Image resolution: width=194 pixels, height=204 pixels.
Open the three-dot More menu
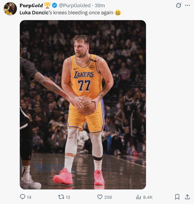tap(187, 5)
